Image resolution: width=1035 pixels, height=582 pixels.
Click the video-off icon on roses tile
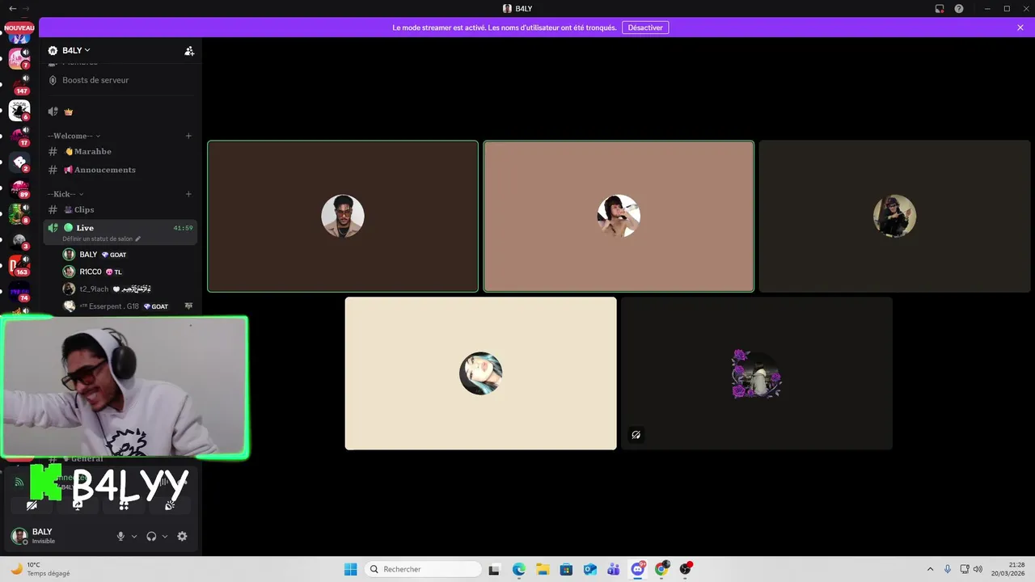pyautogui.click(x=636, y=435)
